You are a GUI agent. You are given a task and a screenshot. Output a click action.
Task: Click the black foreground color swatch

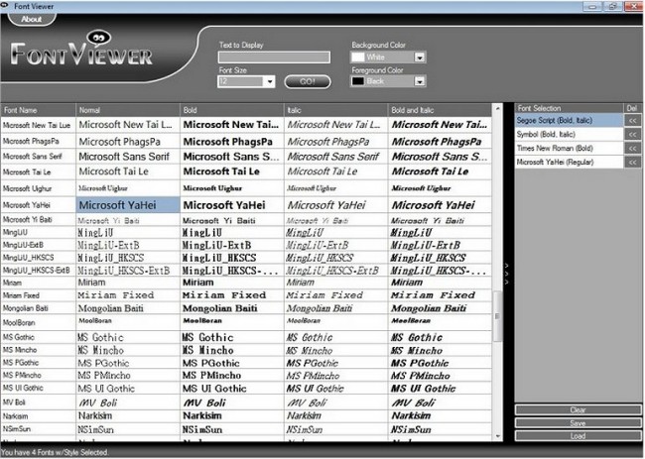(x=358, y=81)
